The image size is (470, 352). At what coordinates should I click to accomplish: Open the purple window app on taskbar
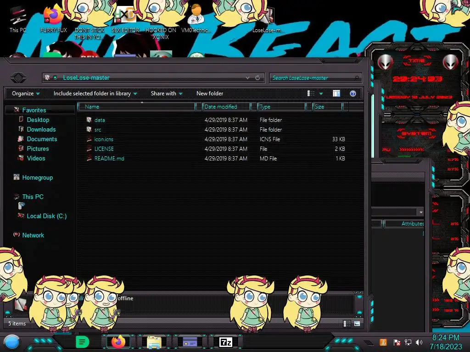pyautogui.click(x=190, y=342)
